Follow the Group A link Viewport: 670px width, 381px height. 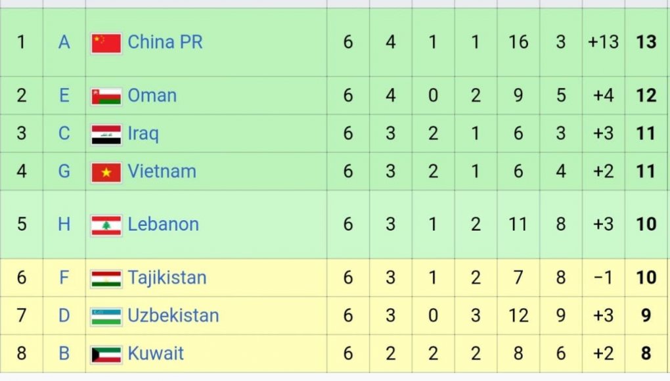click(x=64, y=42)
